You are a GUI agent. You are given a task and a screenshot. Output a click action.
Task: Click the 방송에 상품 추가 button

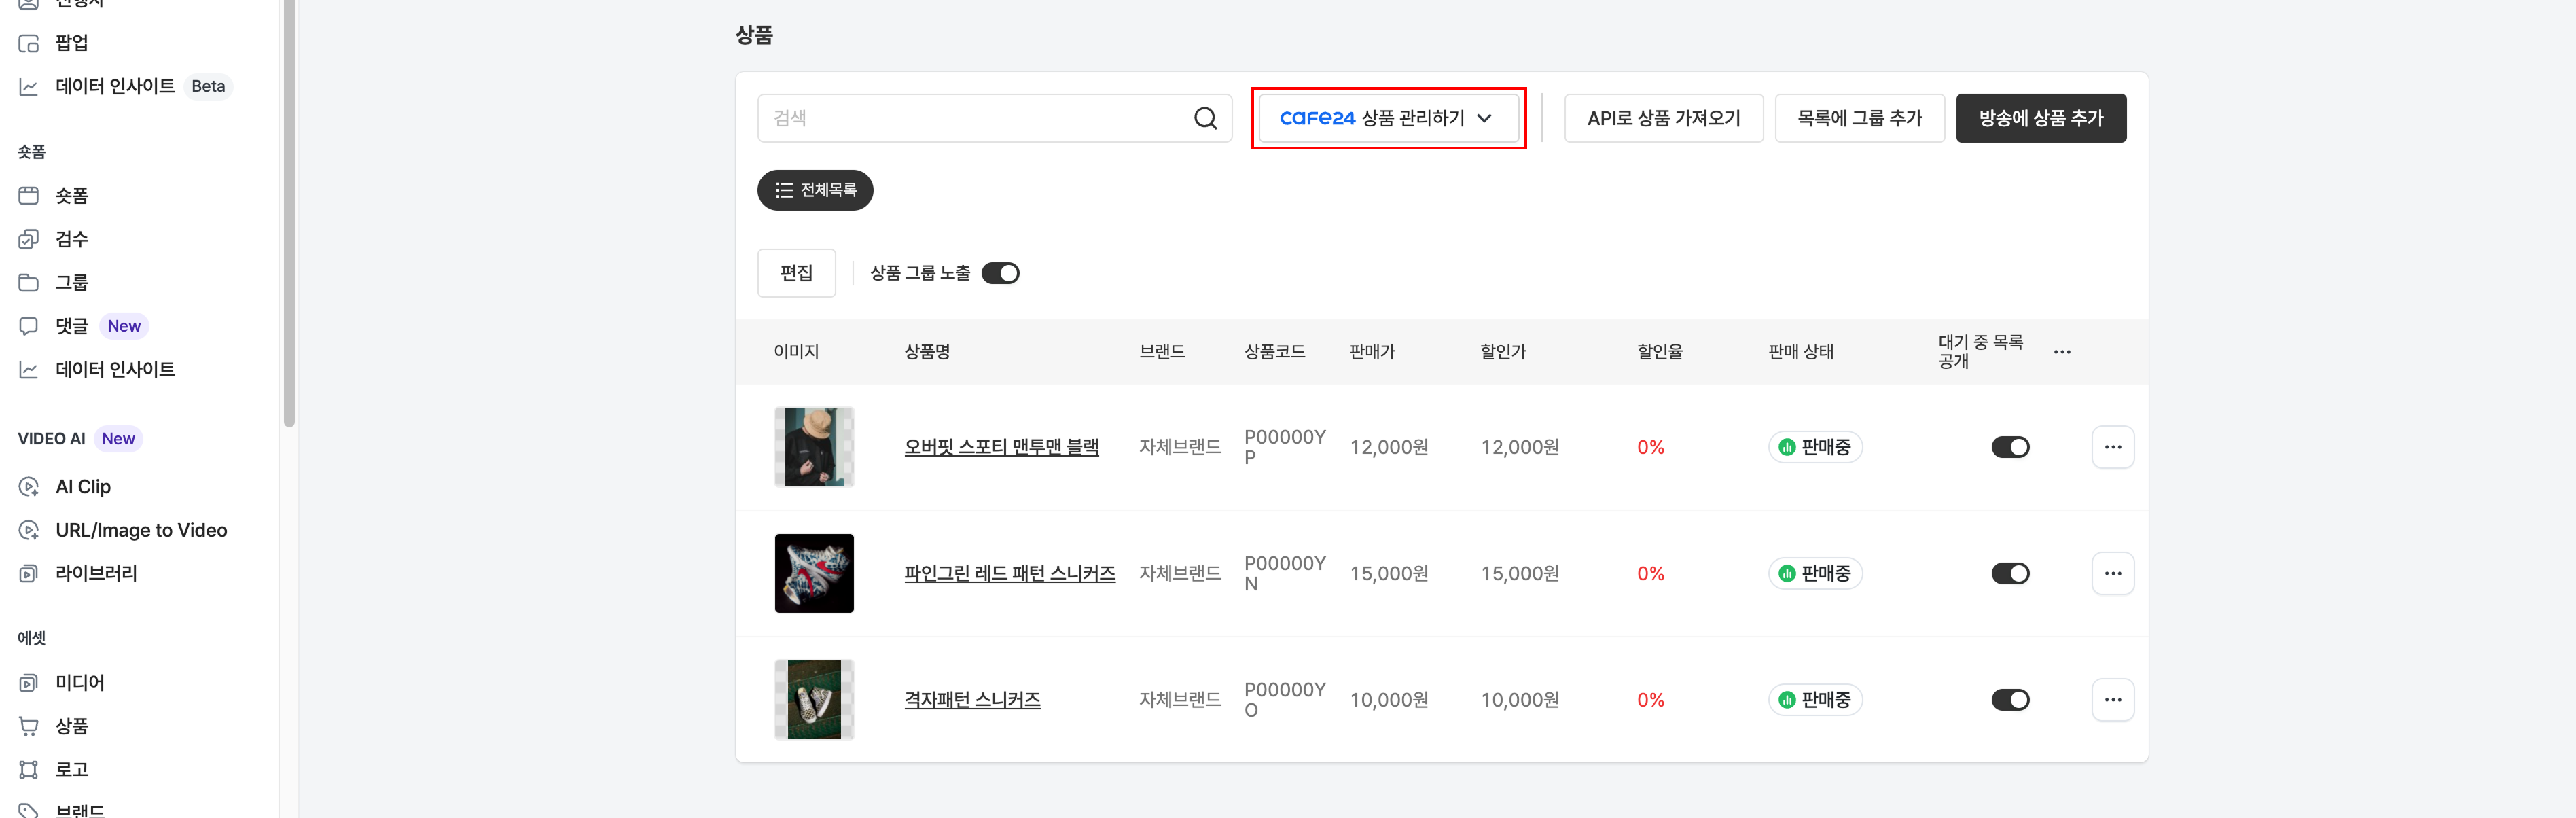coord(2041,118)
